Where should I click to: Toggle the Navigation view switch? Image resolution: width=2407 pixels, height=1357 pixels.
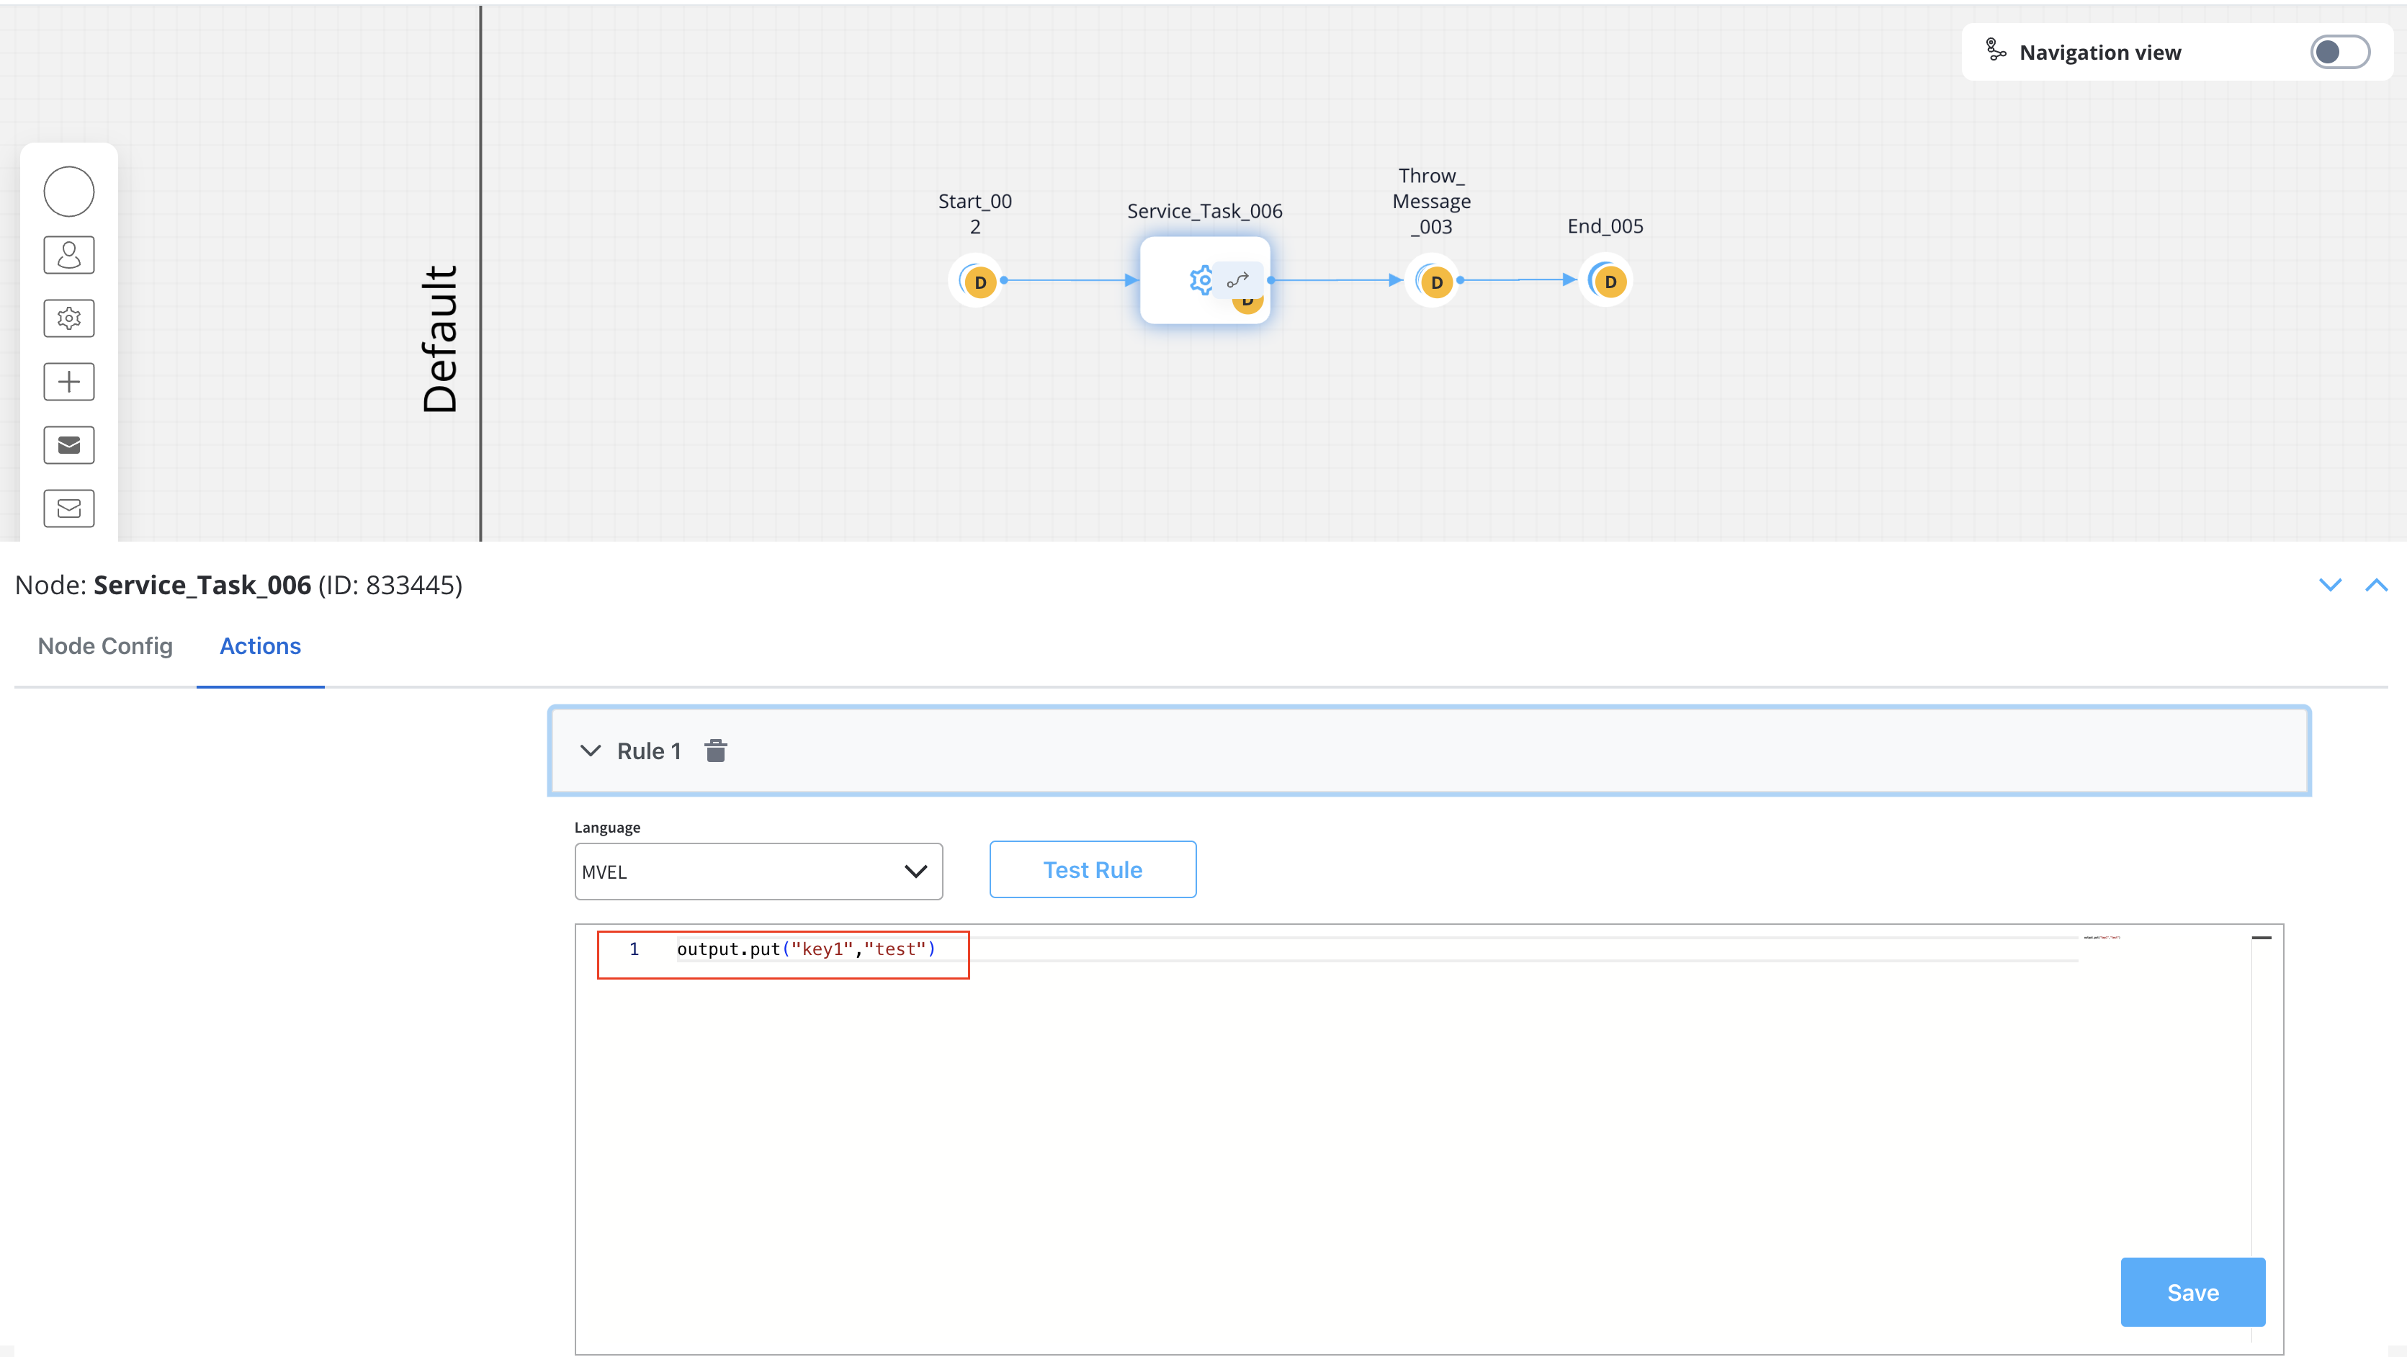[2340, 51]
